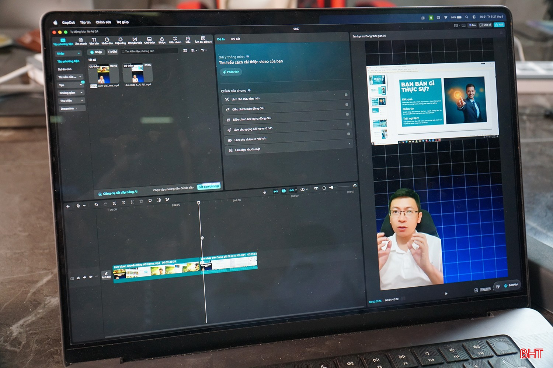Toggle auto snapping on the timeline

coord(284,191)
